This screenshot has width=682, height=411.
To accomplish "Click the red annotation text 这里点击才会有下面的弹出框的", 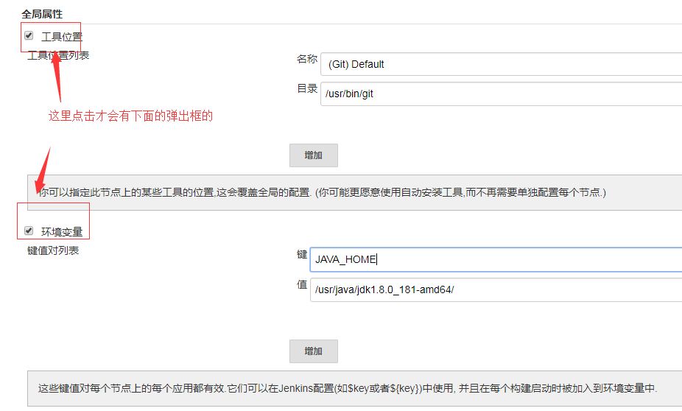I will (x=130, y=116).
